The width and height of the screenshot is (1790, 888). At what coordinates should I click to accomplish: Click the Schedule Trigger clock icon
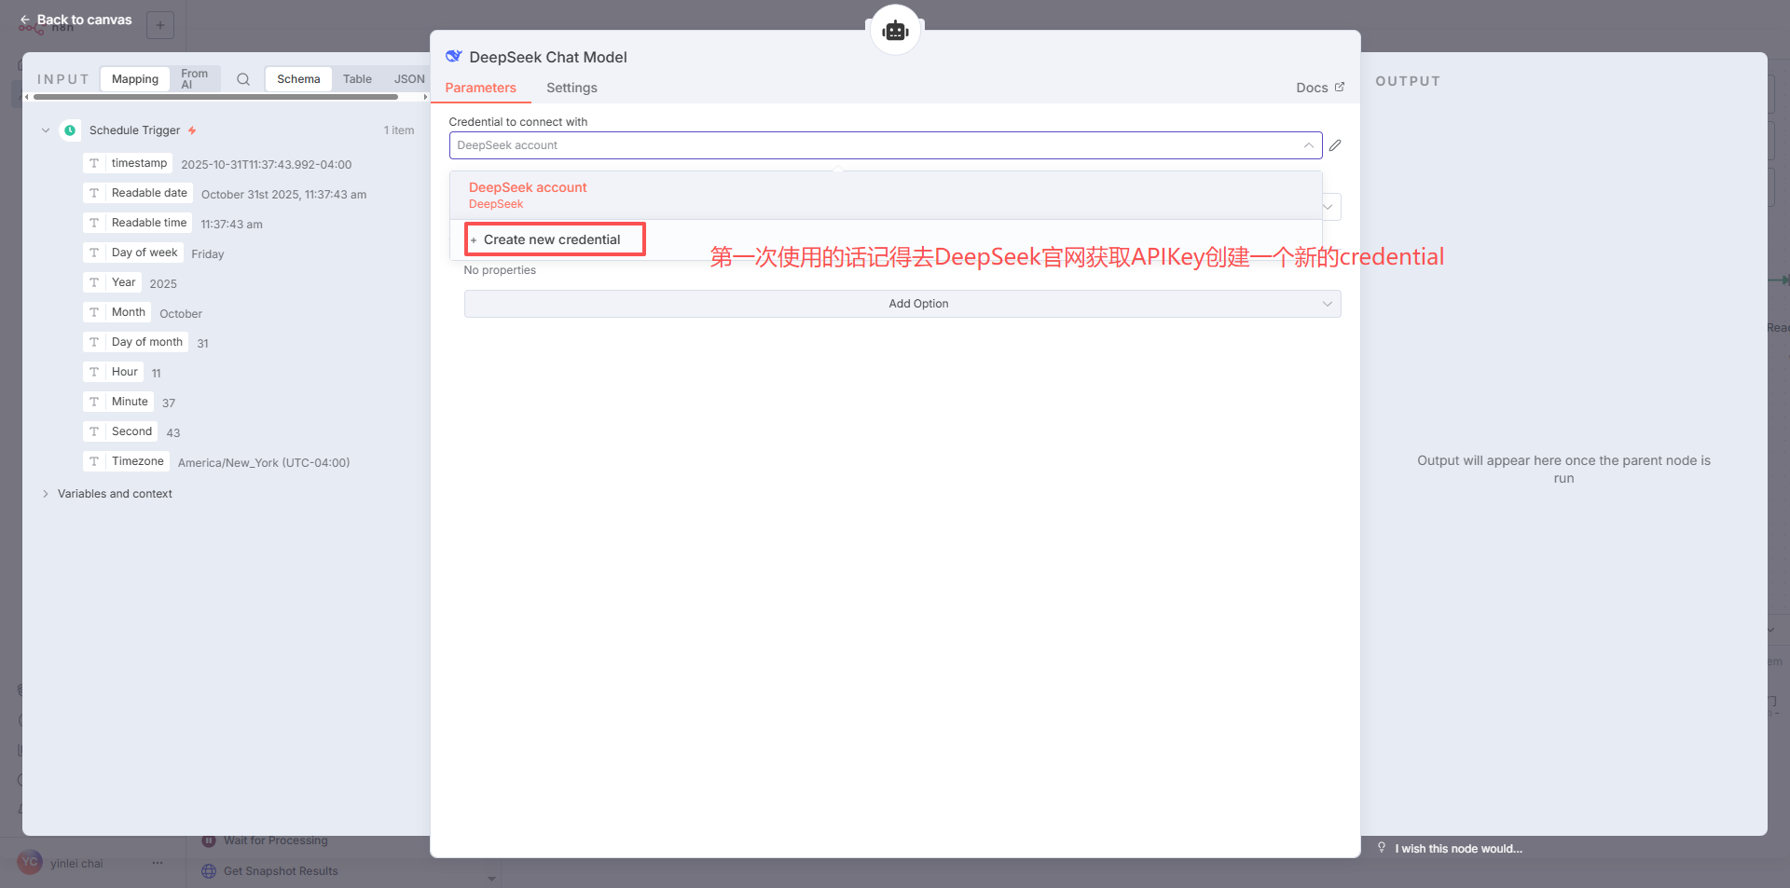(x=70, y=130)
